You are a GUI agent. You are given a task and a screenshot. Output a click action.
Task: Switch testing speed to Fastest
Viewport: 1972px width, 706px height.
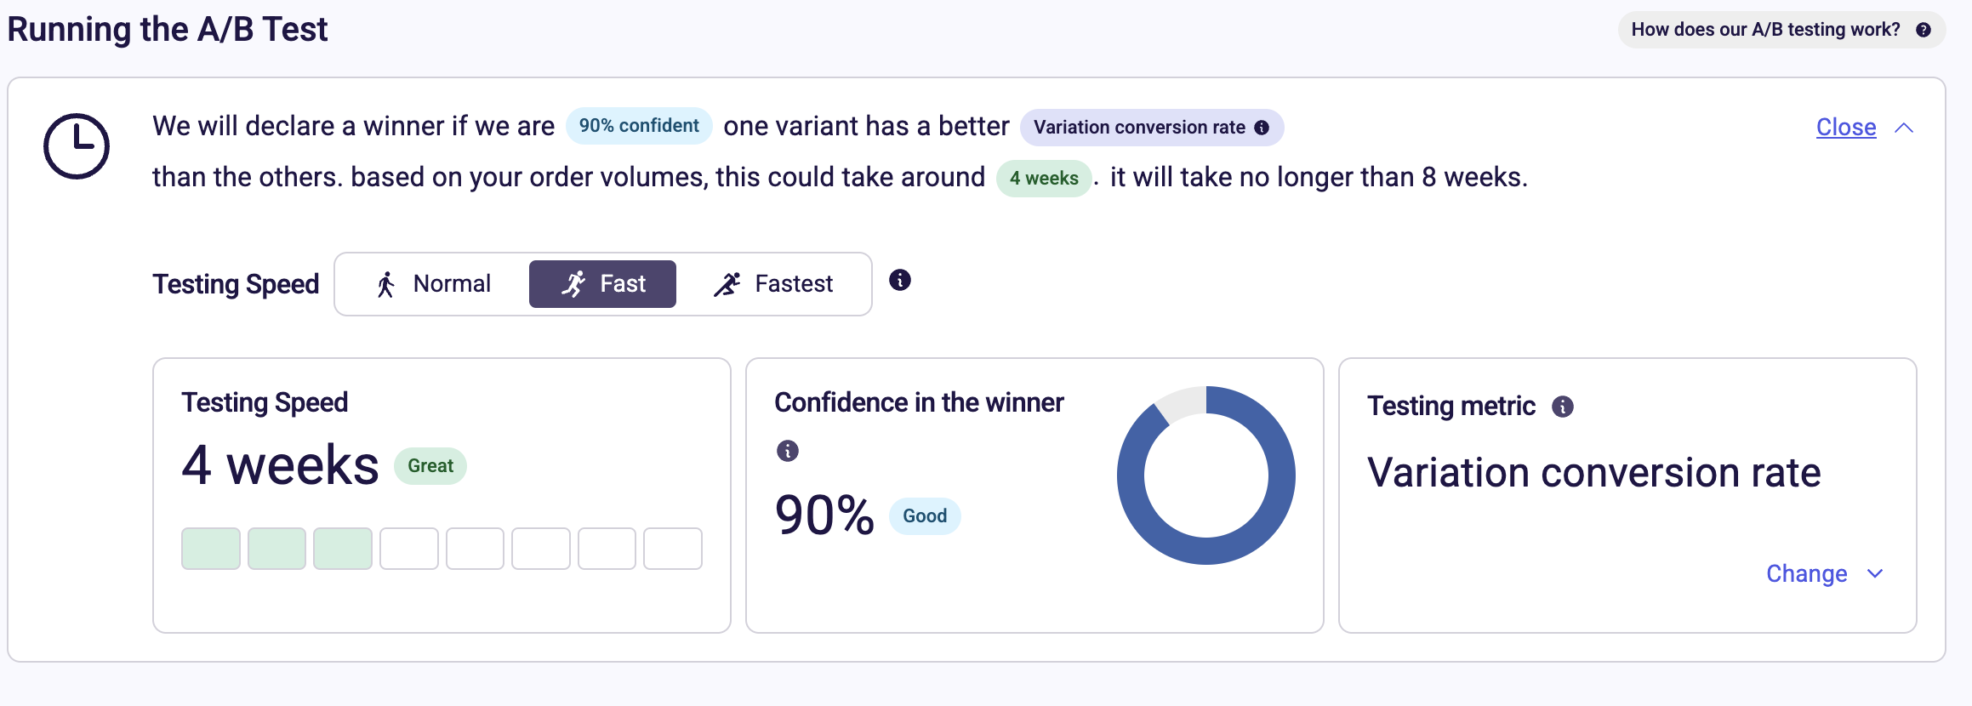774,284
